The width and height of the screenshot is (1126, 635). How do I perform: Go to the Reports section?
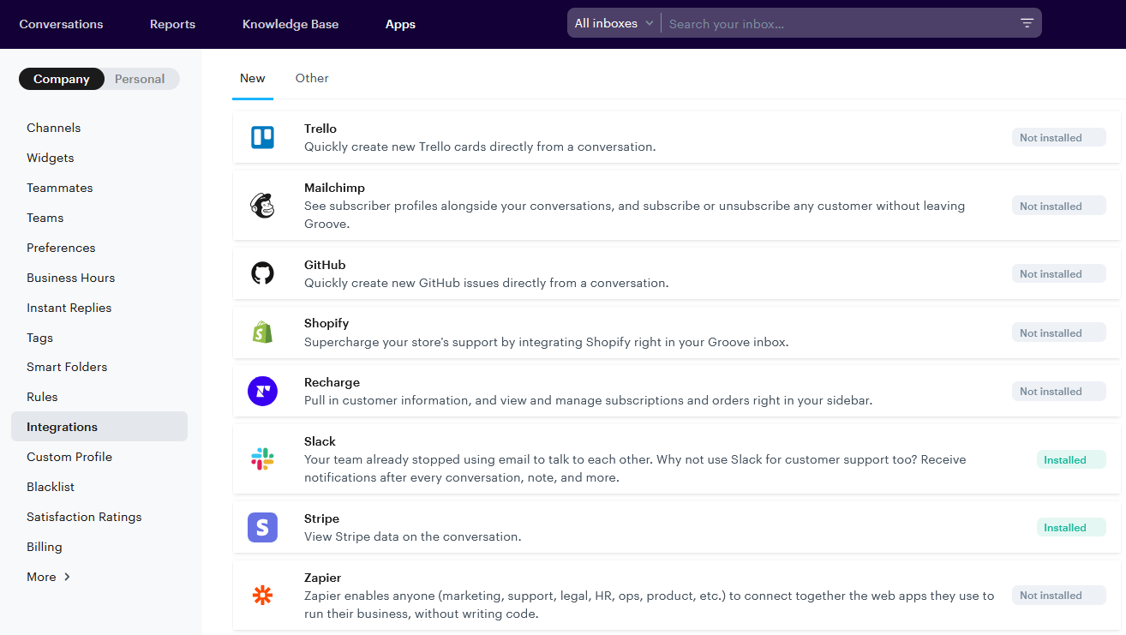tap(172, 24)
